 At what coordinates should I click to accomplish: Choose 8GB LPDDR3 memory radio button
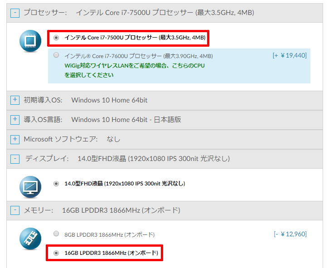[56, 234]
